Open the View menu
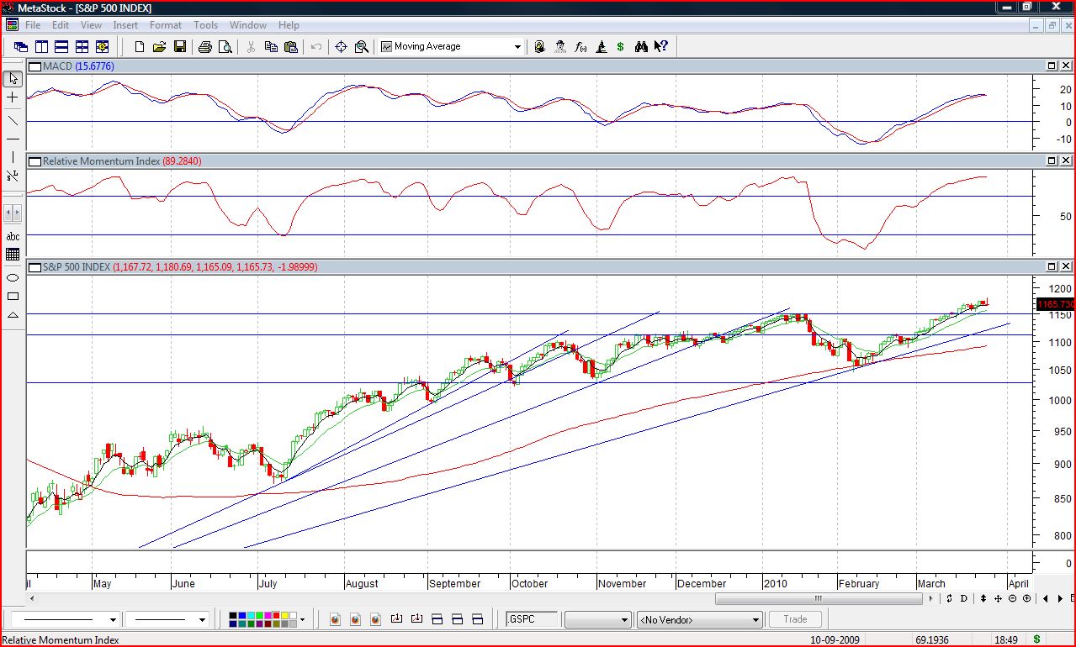The height and width of the screenshot is (647, 1076). 91,25
